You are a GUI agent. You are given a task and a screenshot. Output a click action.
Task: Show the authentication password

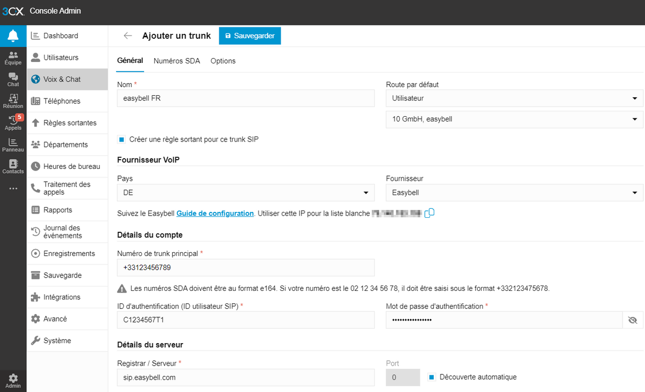coord(633,320)
